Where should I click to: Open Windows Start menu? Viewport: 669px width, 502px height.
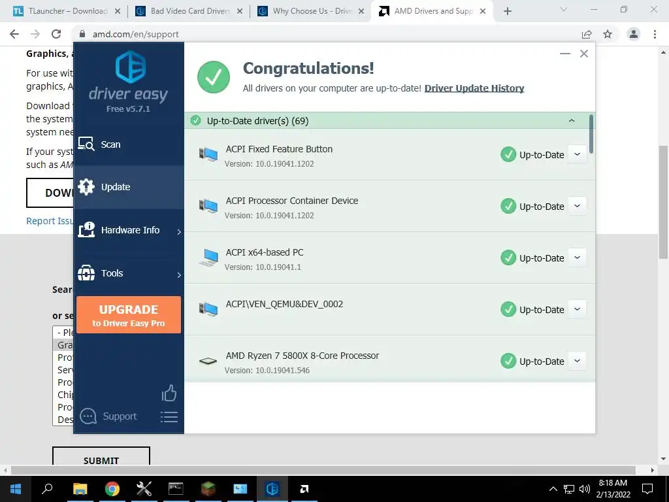16,489
